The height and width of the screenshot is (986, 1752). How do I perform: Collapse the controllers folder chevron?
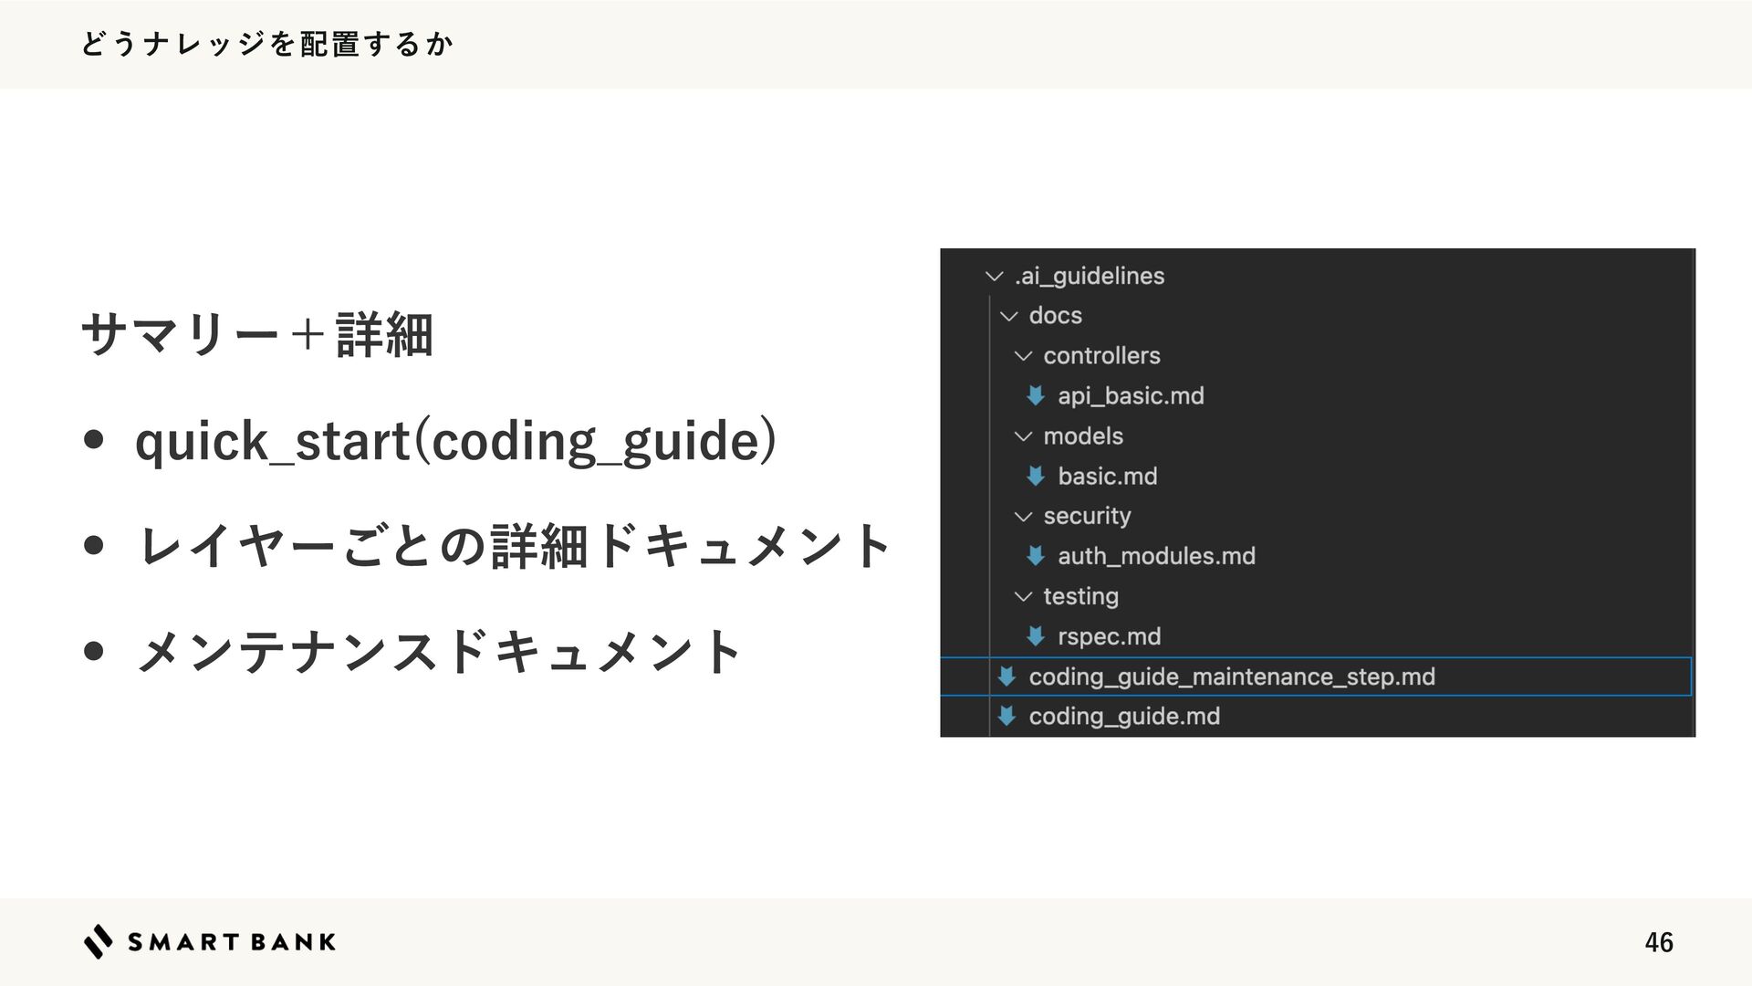(x=1023, y=356)
